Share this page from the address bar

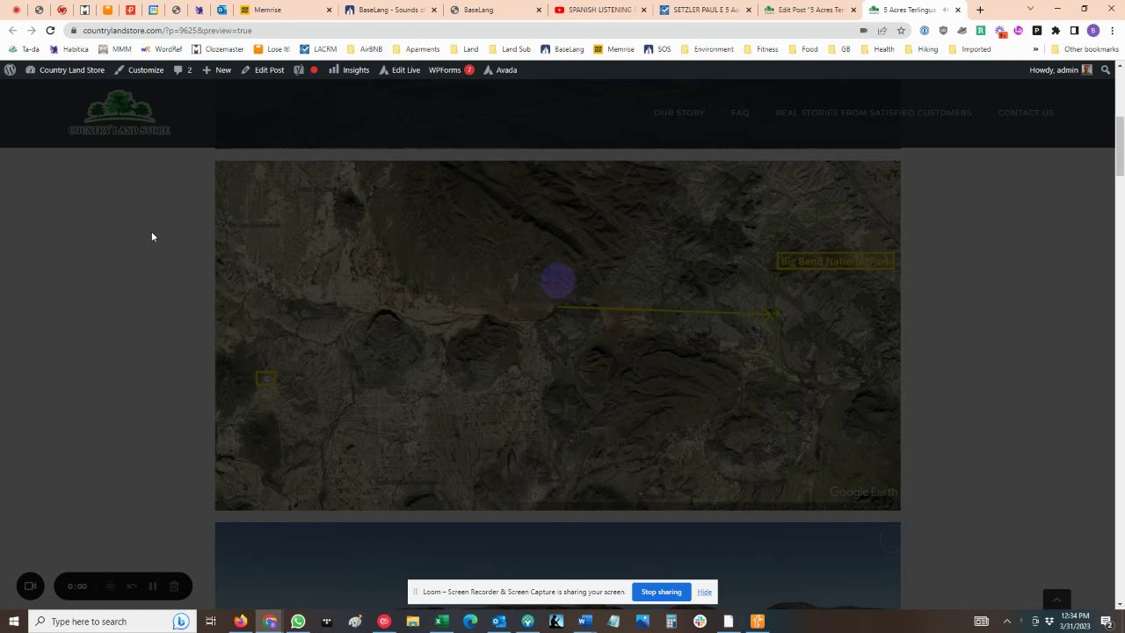click(882, 31)
